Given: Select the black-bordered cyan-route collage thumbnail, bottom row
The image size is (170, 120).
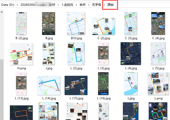Looking at the screenshot, I should click(49, 111).
